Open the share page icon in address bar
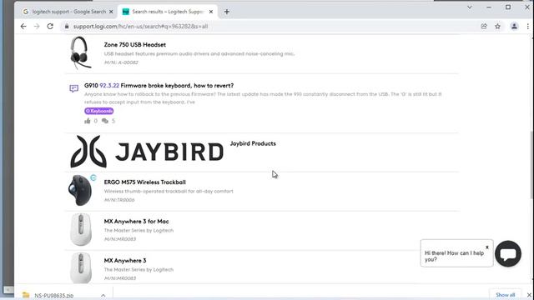 (x=484, y=26)
